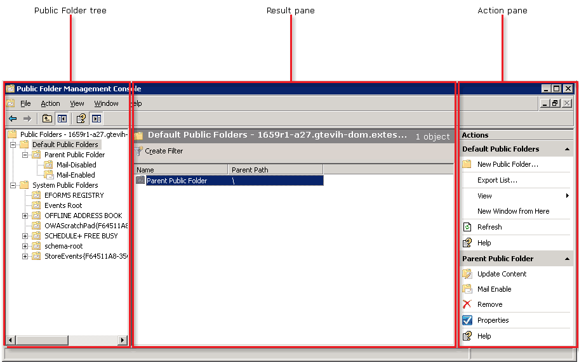Select OWAScratchPad folder in the tree

[86, 226]
